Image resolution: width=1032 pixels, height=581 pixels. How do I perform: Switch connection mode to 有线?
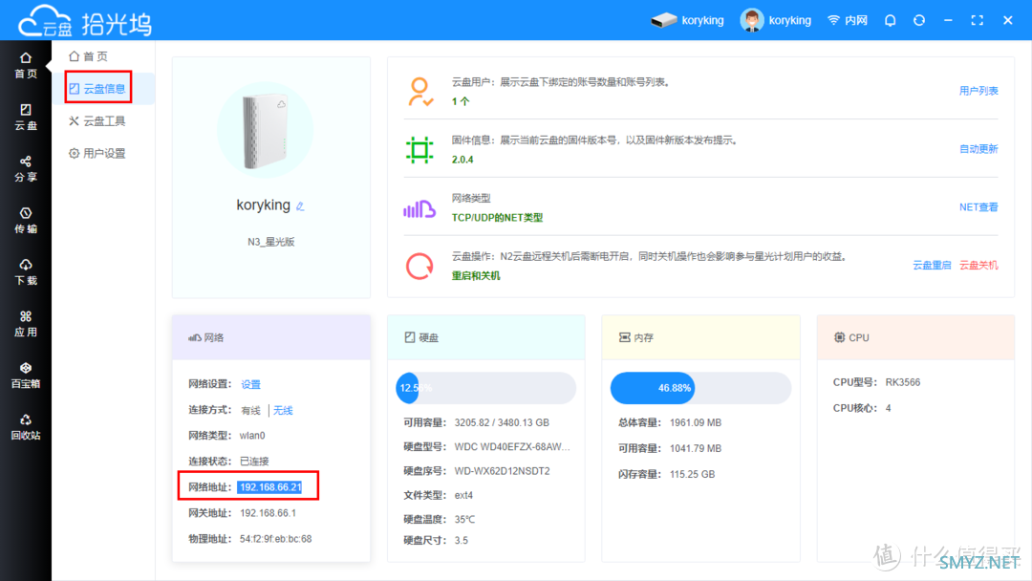(x=250, y=411)
